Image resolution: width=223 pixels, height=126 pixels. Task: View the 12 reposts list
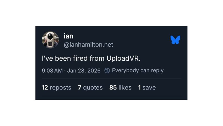pyautogui.click(x=56, y=87)
